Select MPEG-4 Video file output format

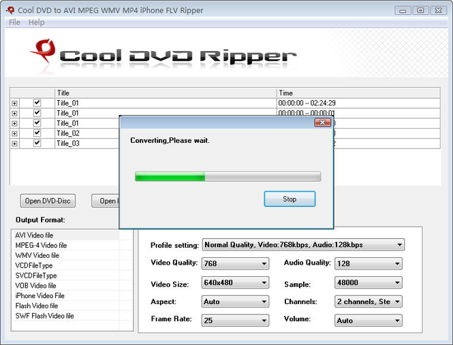(x=41, y=246)
